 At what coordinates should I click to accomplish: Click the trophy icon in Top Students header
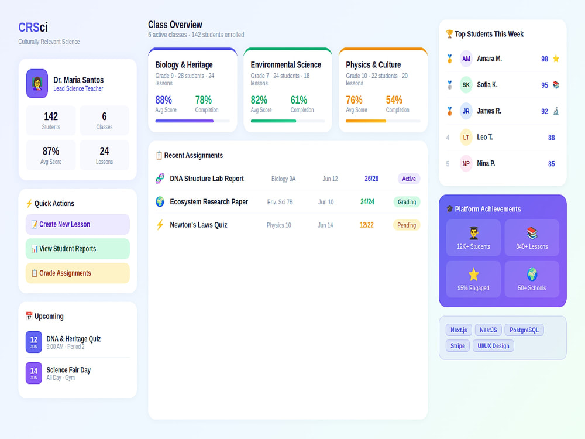coord(449,34)
